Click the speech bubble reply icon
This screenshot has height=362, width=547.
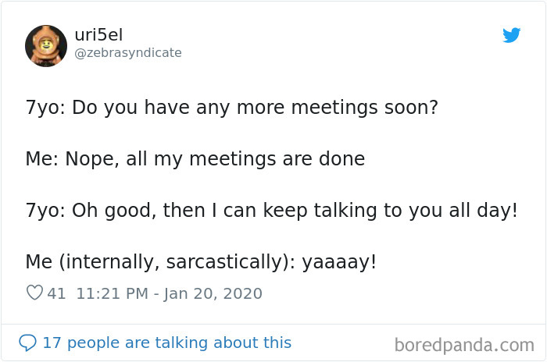click(x=27, y=342)
